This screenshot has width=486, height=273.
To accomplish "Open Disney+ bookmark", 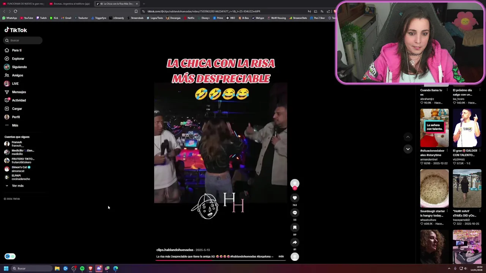I will coord(204,18).
